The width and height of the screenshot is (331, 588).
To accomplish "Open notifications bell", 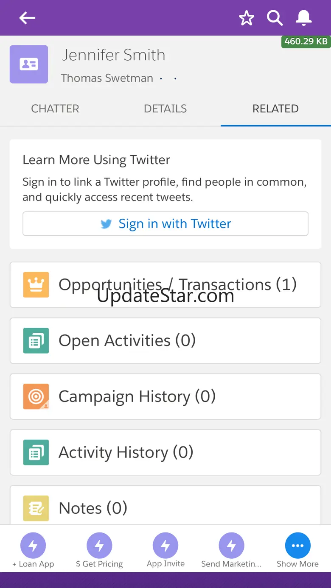I will click(304, 18).
